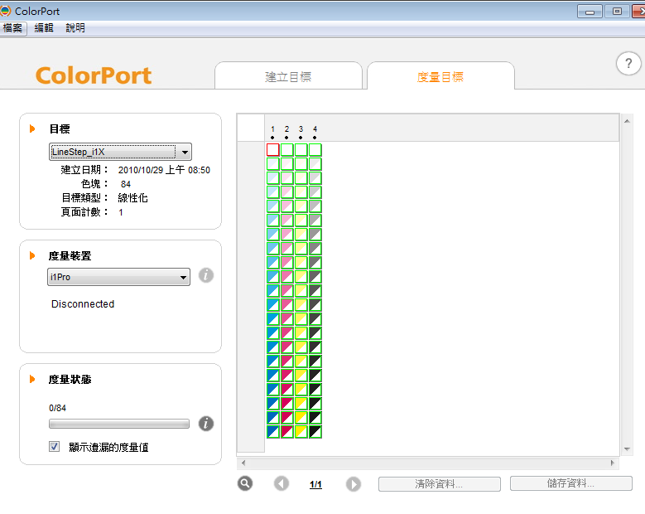Click the 清除資料... button
The image size is (645, 514).
440,484
